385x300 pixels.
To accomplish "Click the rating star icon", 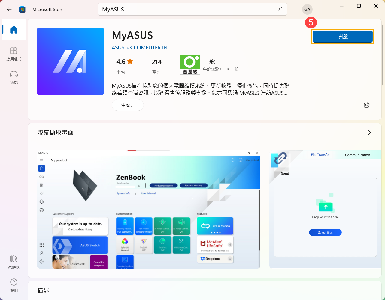I will pos(130,62).
